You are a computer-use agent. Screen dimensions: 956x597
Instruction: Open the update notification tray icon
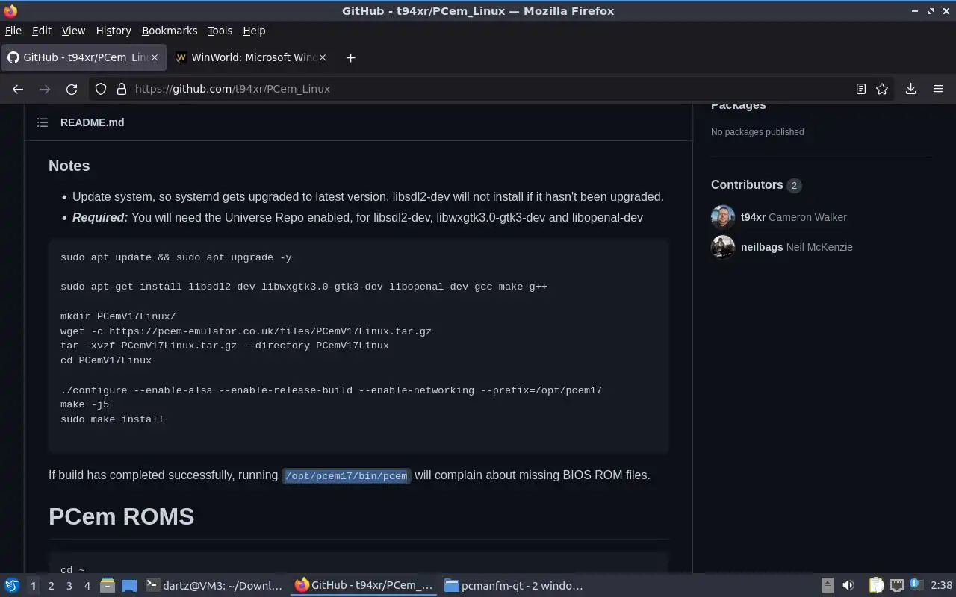[916, 585]
